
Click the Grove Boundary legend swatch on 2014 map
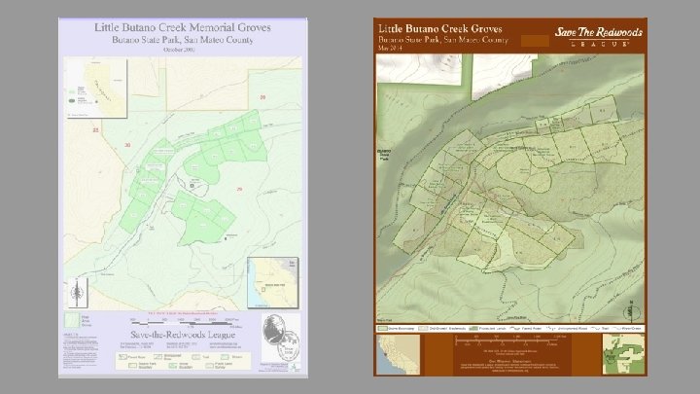382,329
